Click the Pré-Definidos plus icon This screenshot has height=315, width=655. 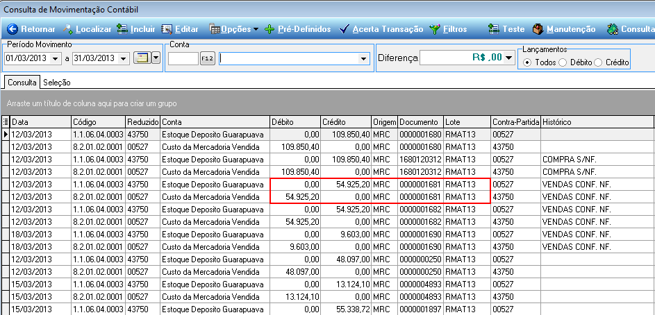coord(270,29)
